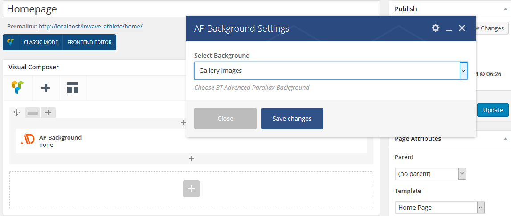This screenshot has height=216, width=511.
Task: Add a new element using the toolbar plus icon
Action: click(x=46, y=88)
